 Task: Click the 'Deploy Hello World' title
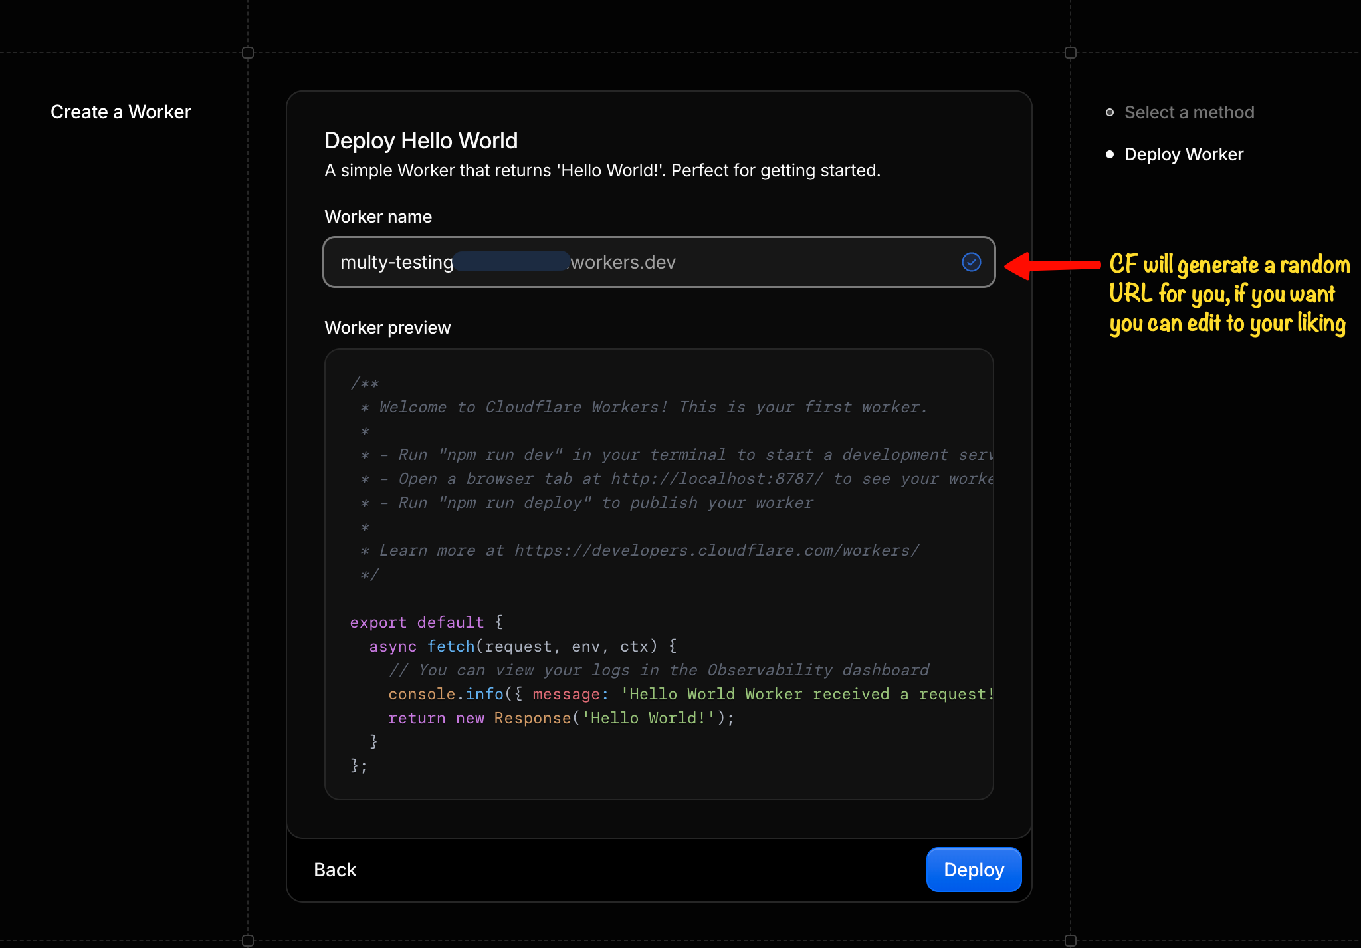pos(421,140)
